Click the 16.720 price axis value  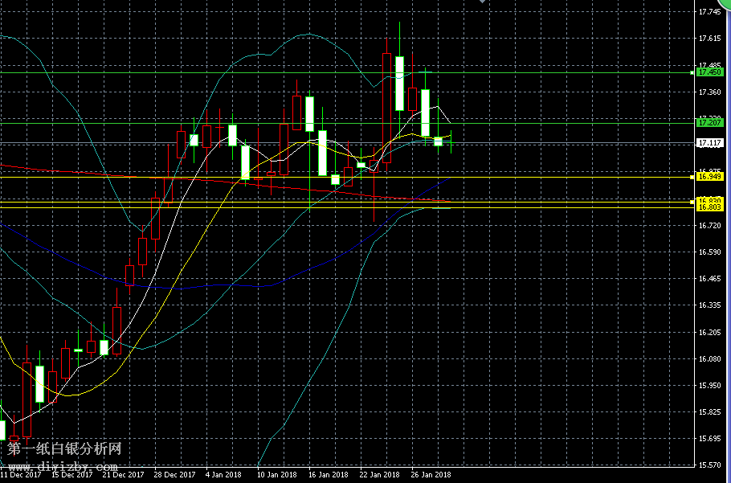pos(709,226)
